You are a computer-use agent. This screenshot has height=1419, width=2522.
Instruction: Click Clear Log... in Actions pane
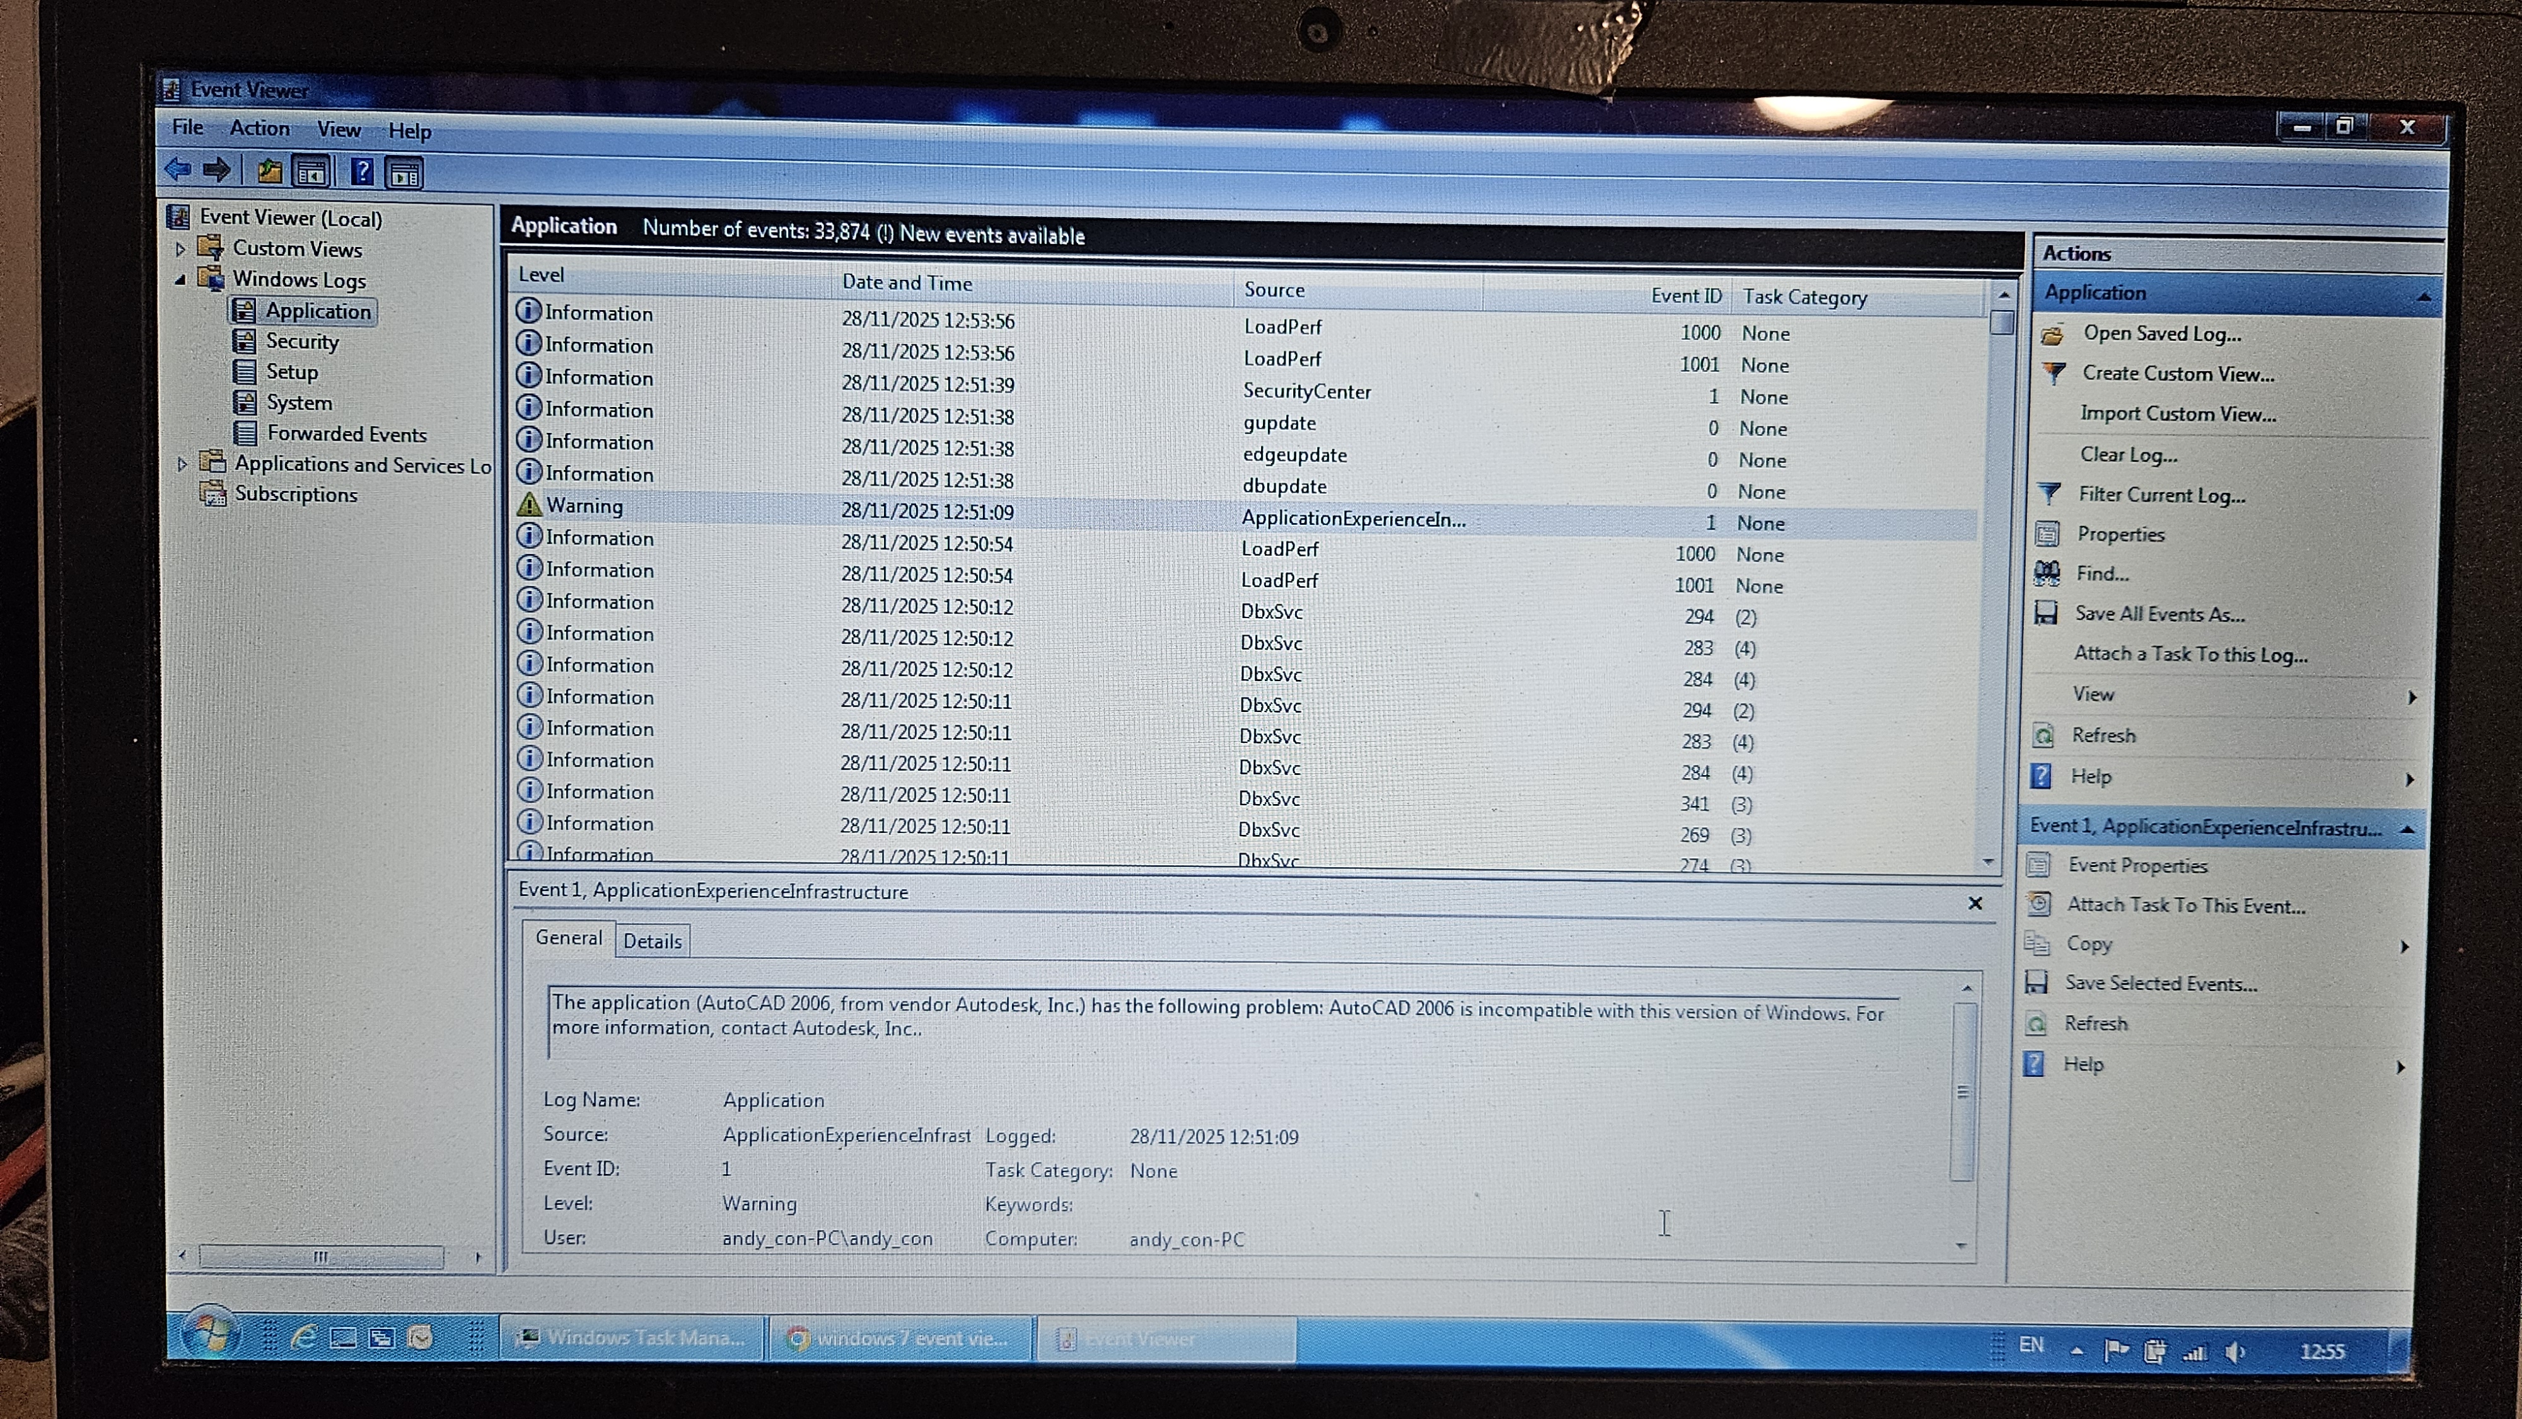point(2129,454)
